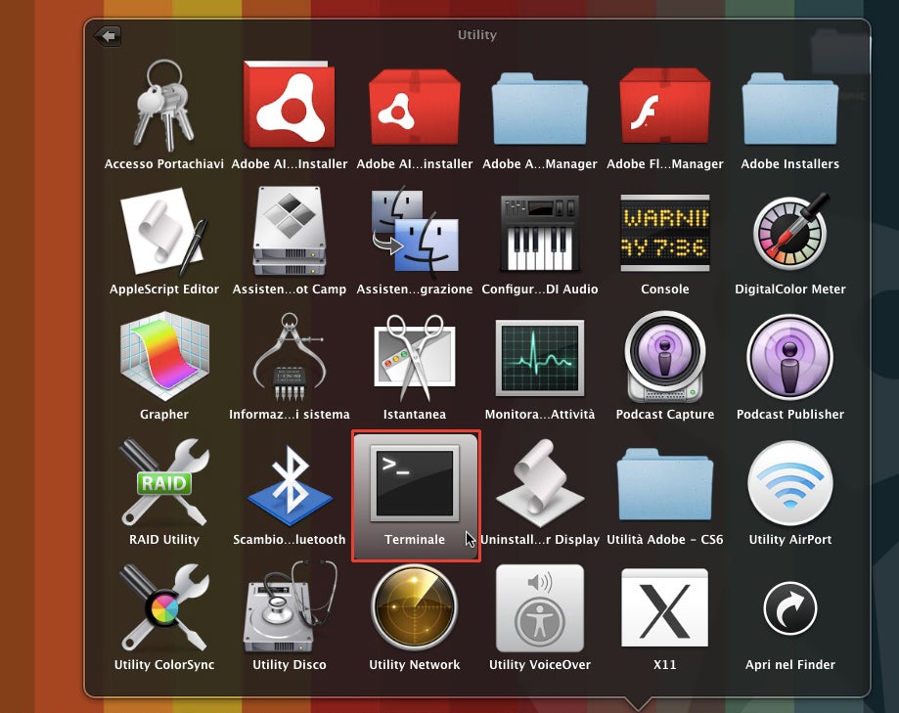
Task: Launch Utility AirPort
Action: coord(790,482)
